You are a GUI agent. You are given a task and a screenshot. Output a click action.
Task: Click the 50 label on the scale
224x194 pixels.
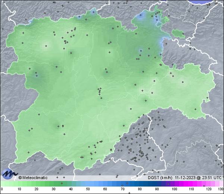point(88,189)
